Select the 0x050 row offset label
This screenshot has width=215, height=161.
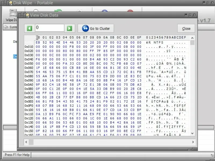coord(29,64)
